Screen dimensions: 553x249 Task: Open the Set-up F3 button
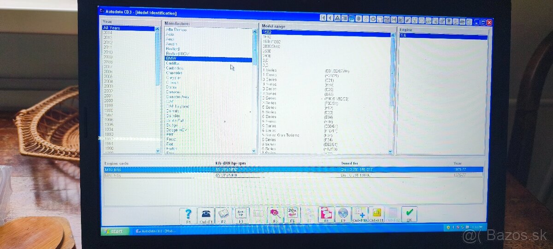(x=241, y=215)
